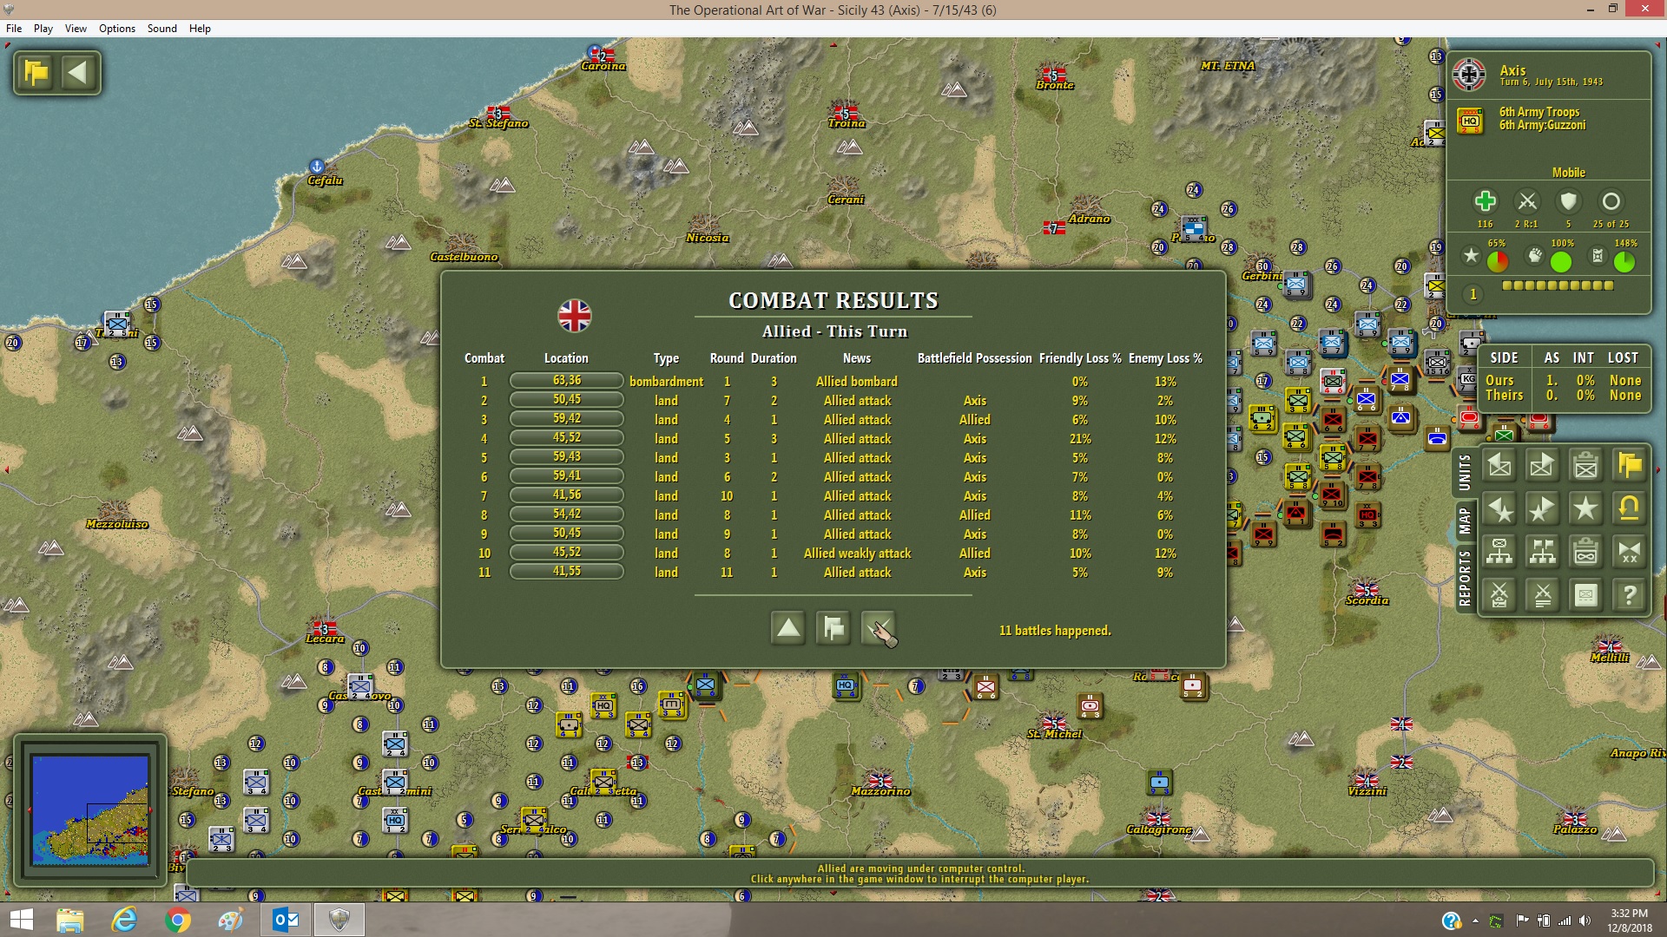Open combat location 63,36 entry
The width and height of the screenshot is (1667, 937).
click(x=566, y=381)
